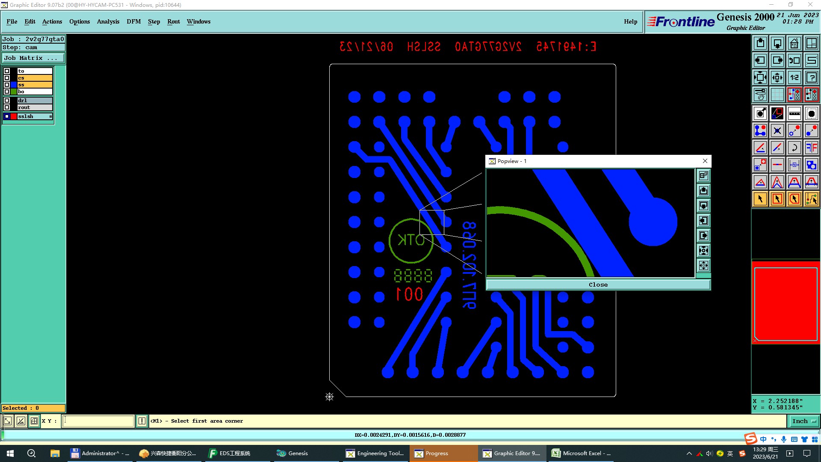Open the question mark help icon
Viewport: 821px width, 462px height.
pyautogui.click(x=811, y=77)
